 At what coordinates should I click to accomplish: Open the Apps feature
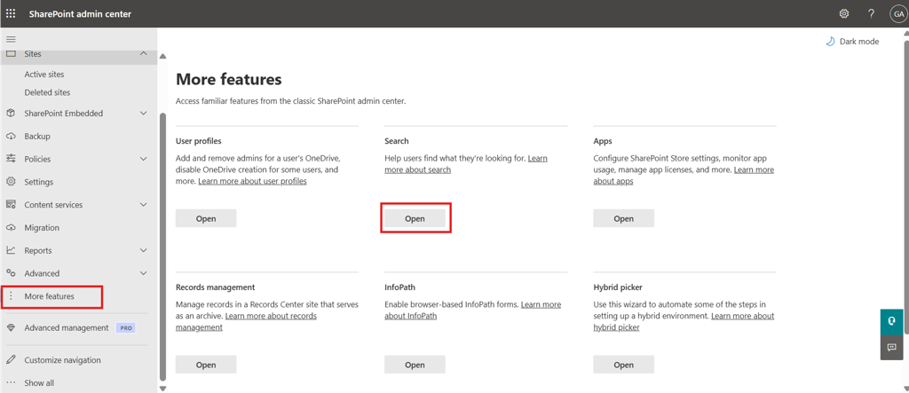pos(623,218)
